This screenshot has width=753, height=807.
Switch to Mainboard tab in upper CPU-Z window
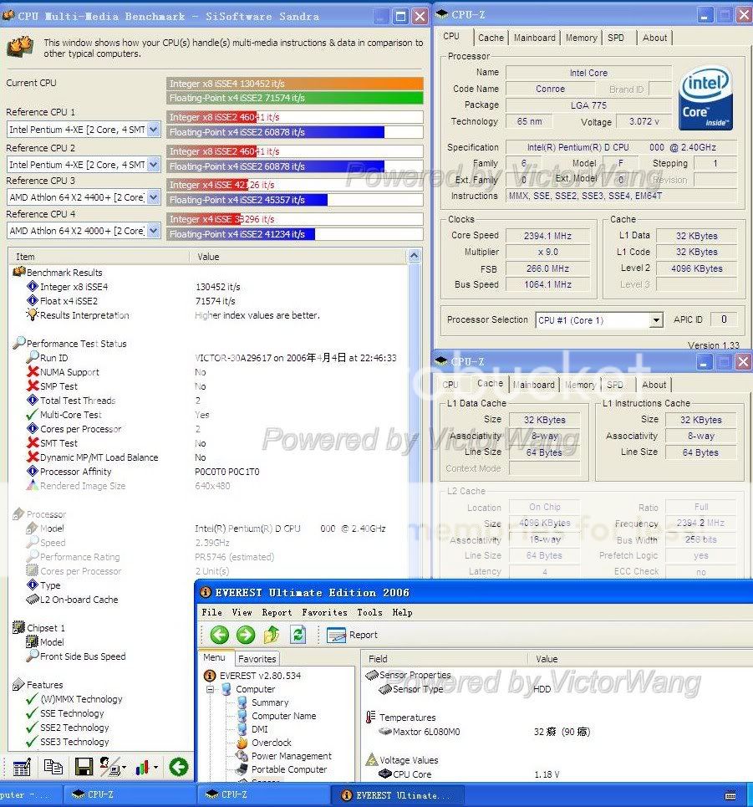click(x=535, y=38)
